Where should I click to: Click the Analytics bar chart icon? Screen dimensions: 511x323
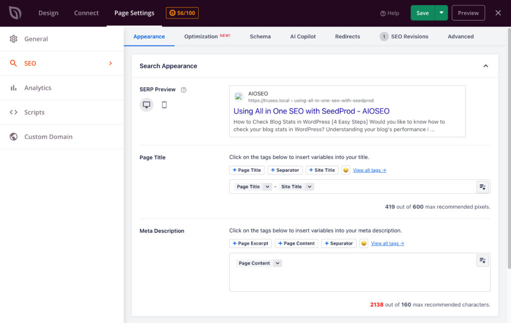[13, 88]
